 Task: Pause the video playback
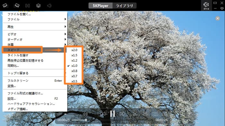(113, 114)
